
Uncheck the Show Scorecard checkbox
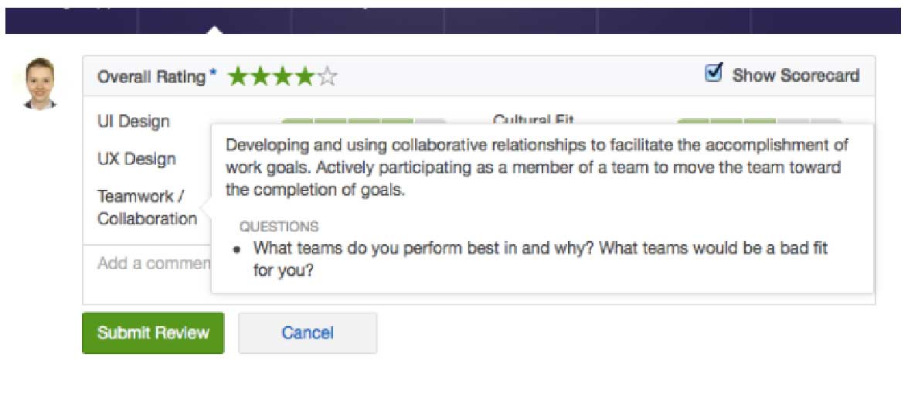pos(713,73)
